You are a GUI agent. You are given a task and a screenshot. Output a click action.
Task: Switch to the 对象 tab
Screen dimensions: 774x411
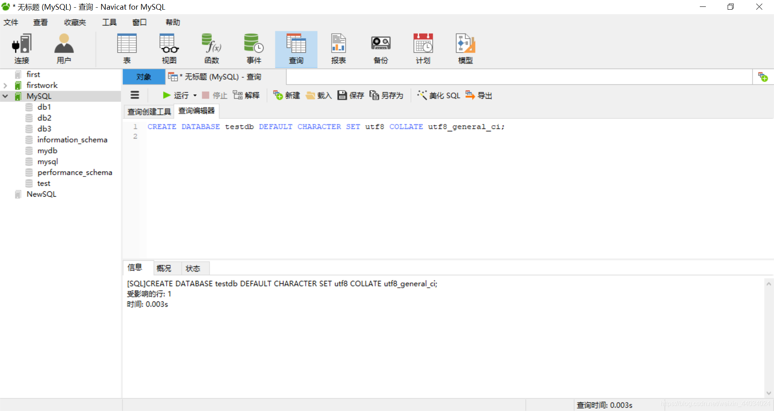[x=144, y=77]
